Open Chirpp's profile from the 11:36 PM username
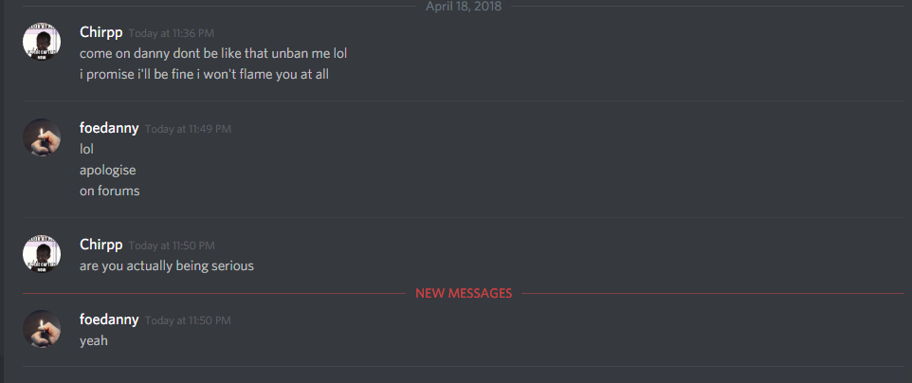The height and width of the screenshot is (383, 912). click(x=101, y=32)
